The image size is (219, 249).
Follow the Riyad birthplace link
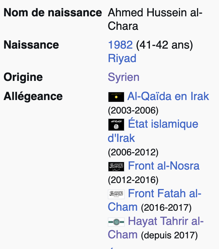tap(122, 59)
